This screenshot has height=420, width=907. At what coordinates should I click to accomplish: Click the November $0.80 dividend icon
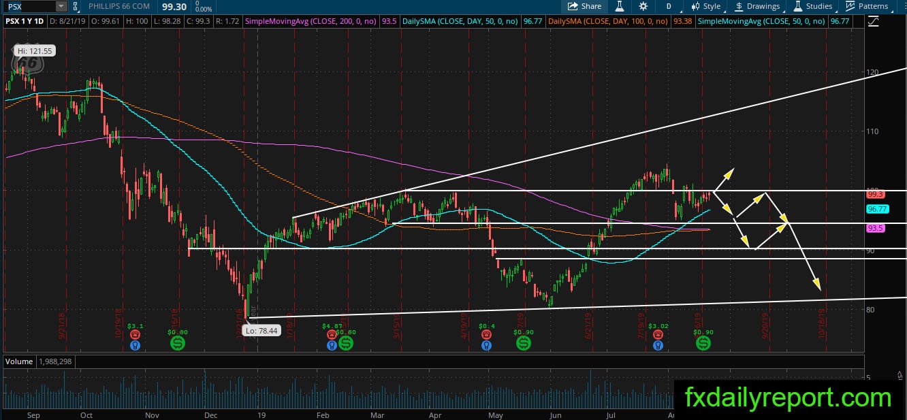pos(178,343)
